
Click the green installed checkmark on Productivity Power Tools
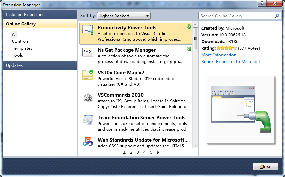tap(189, 27)
